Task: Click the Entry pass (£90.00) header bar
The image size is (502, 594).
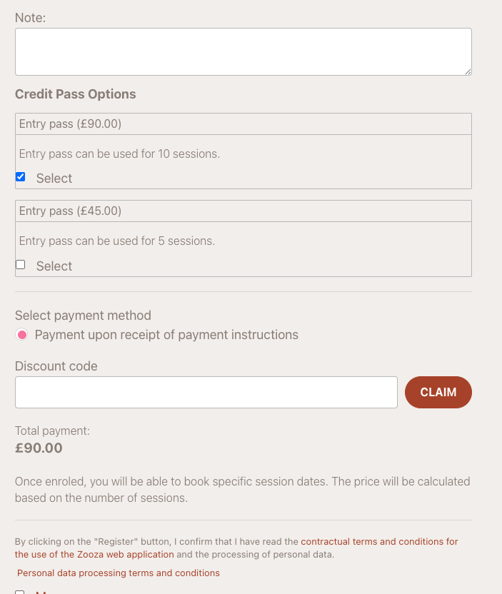Action: [243, 123]
